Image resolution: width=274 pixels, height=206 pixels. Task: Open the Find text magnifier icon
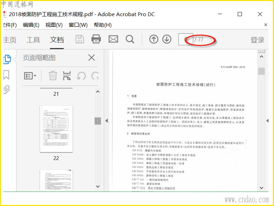(x=130, y=39)
